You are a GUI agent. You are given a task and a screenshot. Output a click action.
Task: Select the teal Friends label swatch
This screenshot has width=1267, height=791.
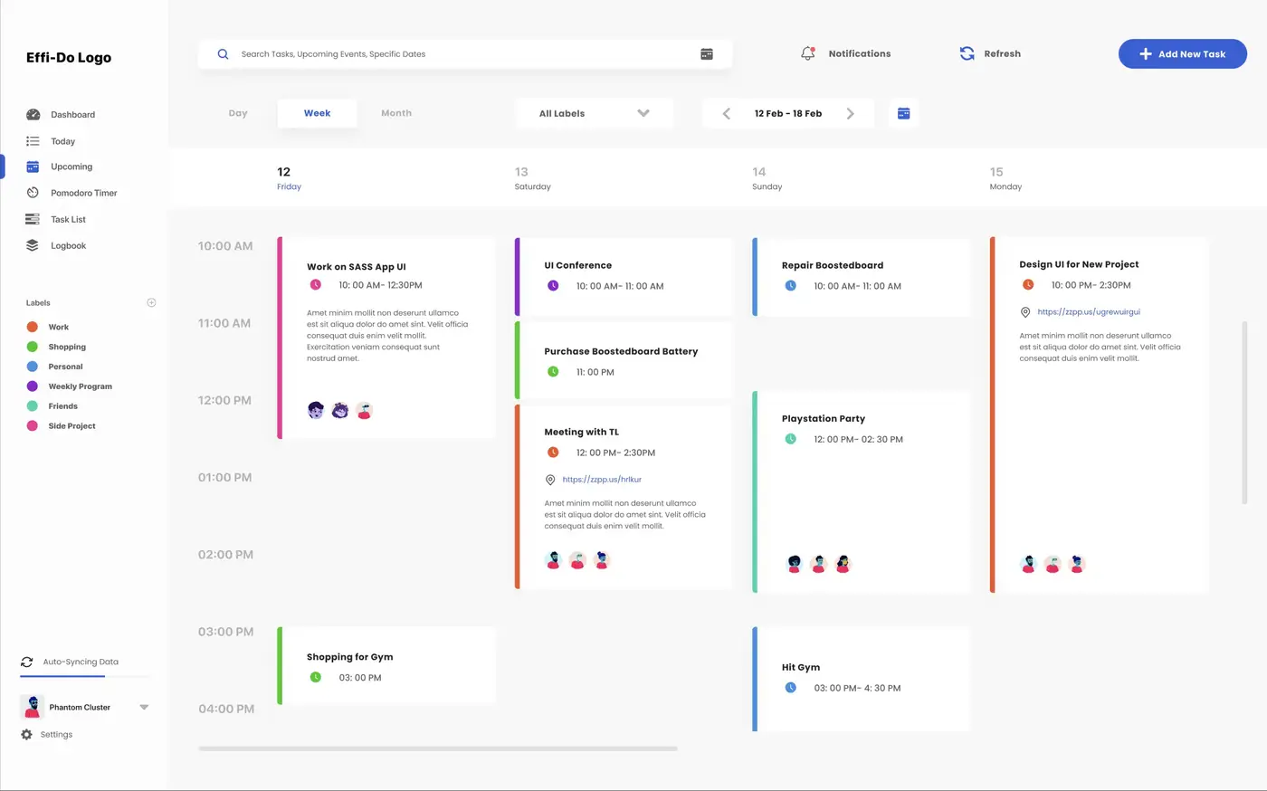(33, 406)
